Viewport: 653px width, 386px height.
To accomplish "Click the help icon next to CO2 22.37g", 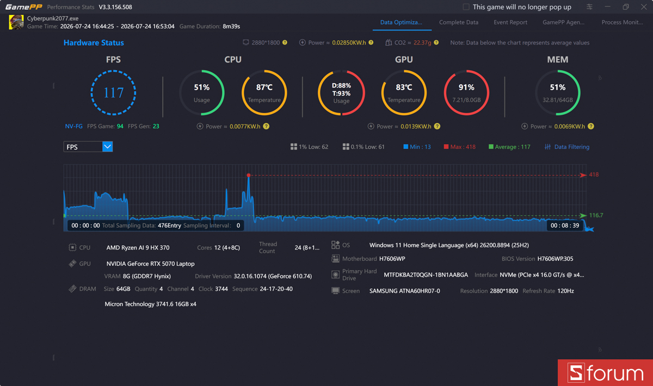I will click(436, 42).
